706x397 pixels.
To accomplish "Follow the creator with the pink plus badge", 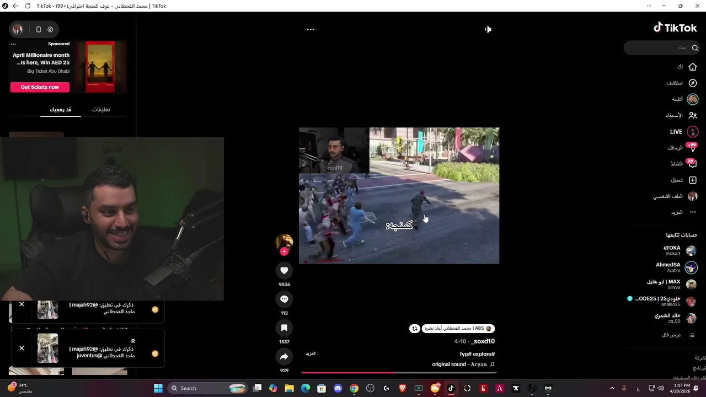I will coord(284,251).
